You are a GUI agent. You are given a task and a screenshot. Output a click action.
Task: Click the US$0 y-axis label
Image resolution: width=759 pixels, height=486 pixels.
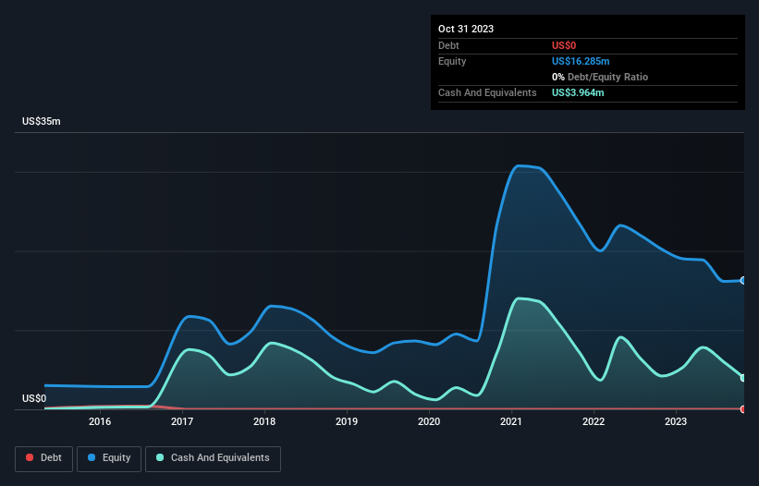[x=34, y=398]
